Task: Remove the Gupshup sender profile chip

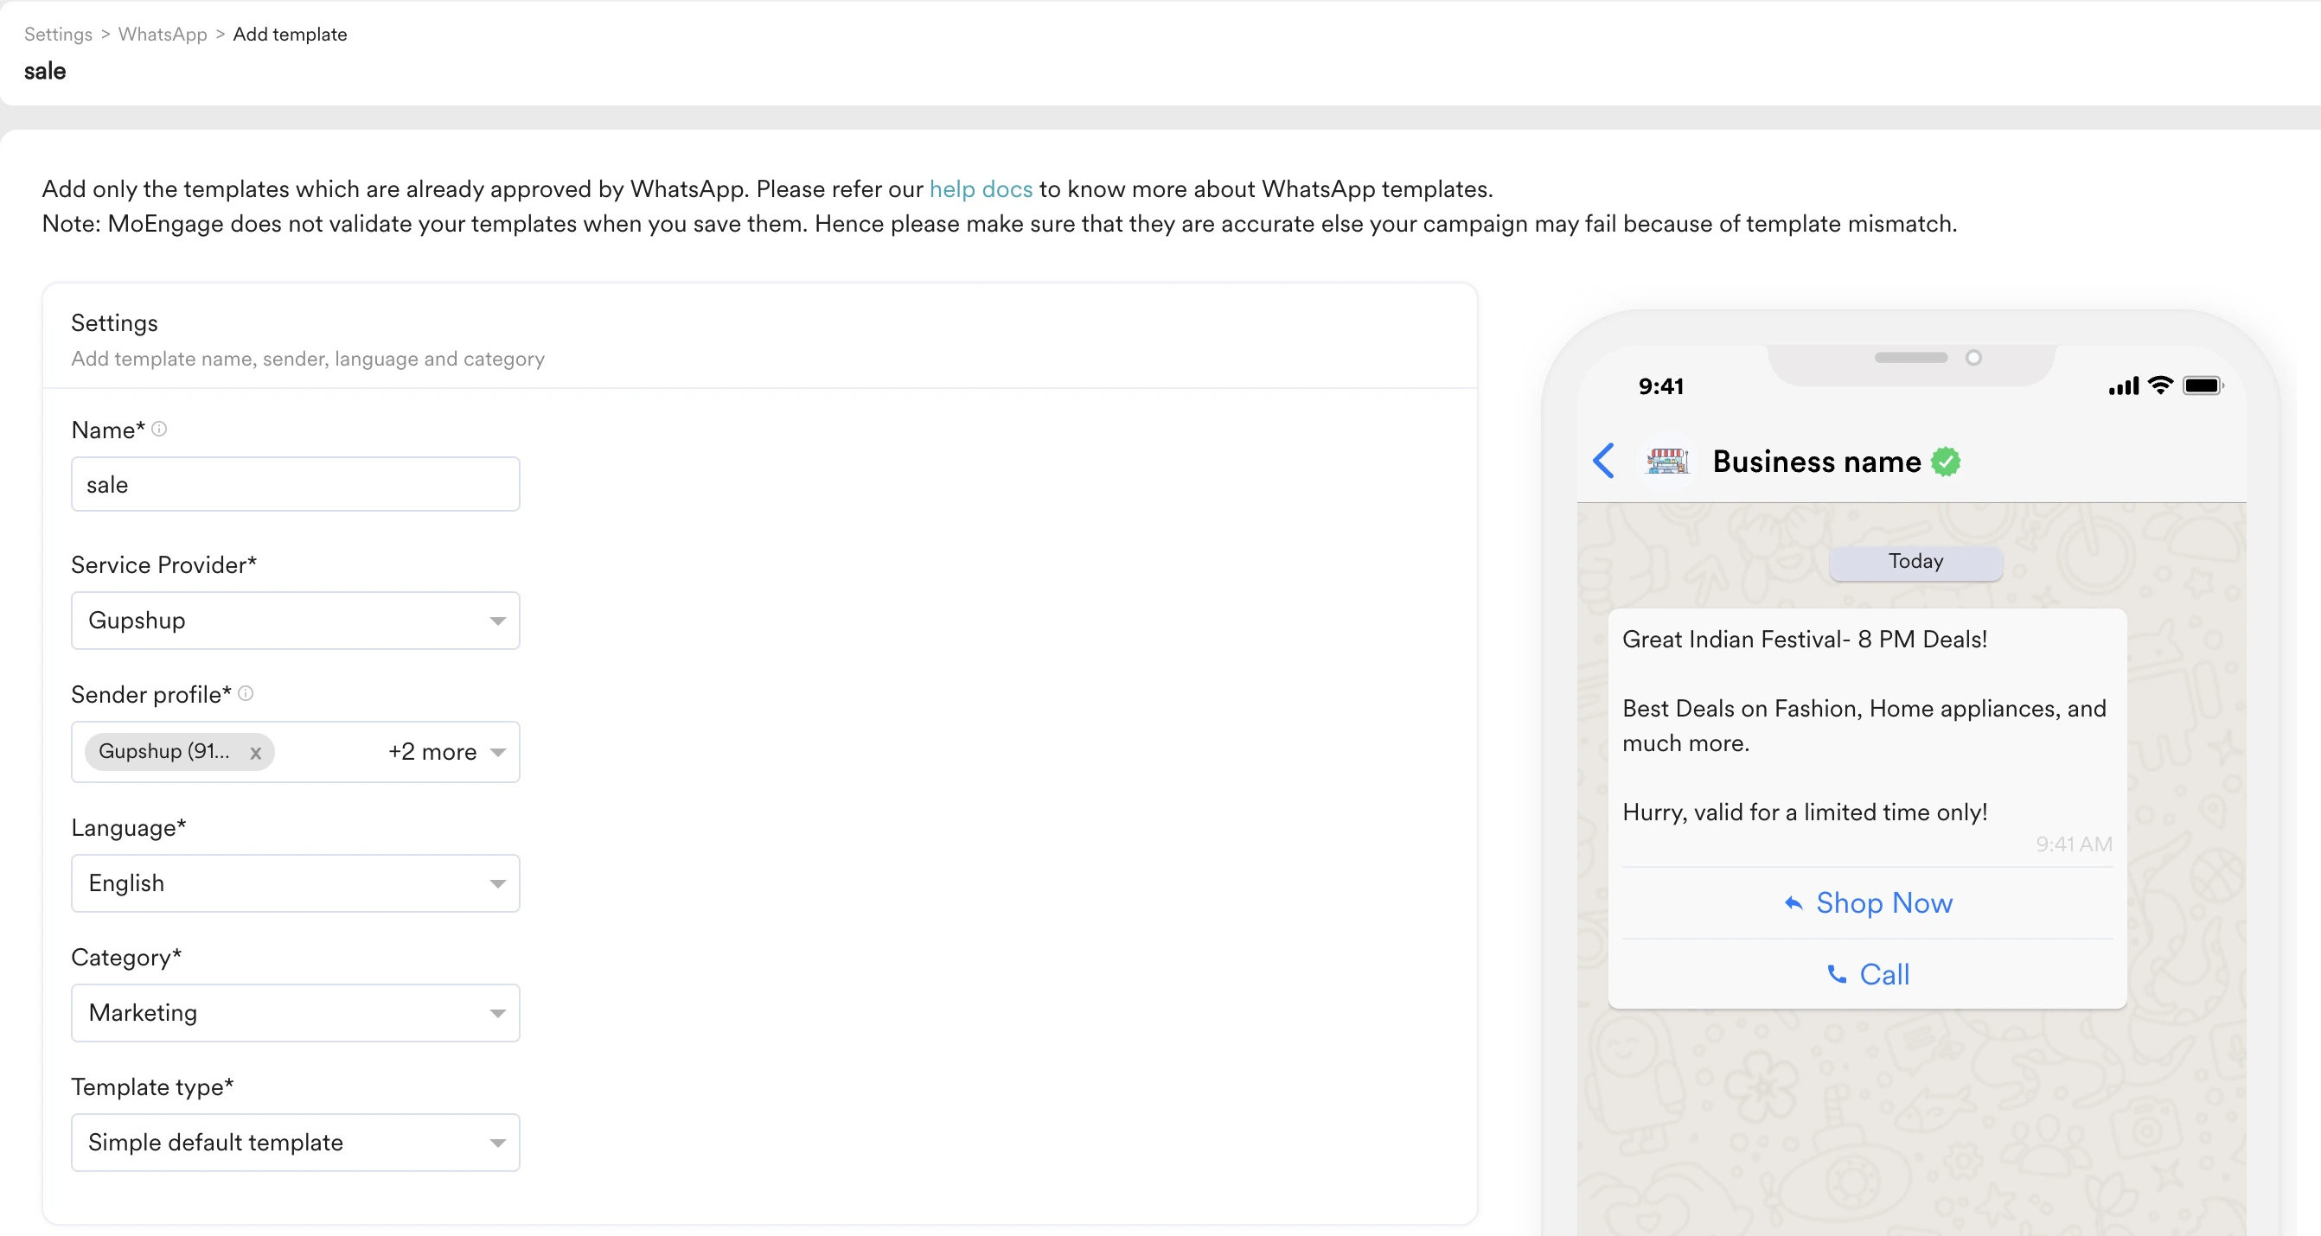Action: tap(256, 753)
